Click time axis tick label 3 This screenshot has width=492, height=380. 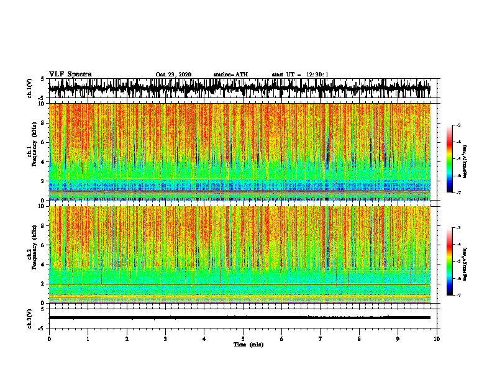(165, 339)
